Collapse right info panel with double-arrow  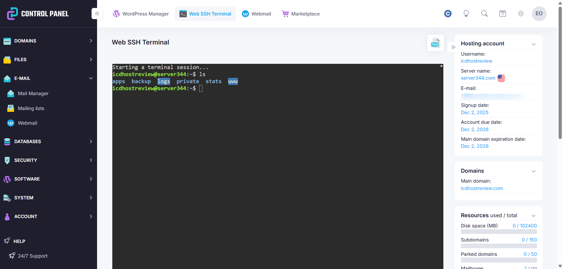click(453, 47)
